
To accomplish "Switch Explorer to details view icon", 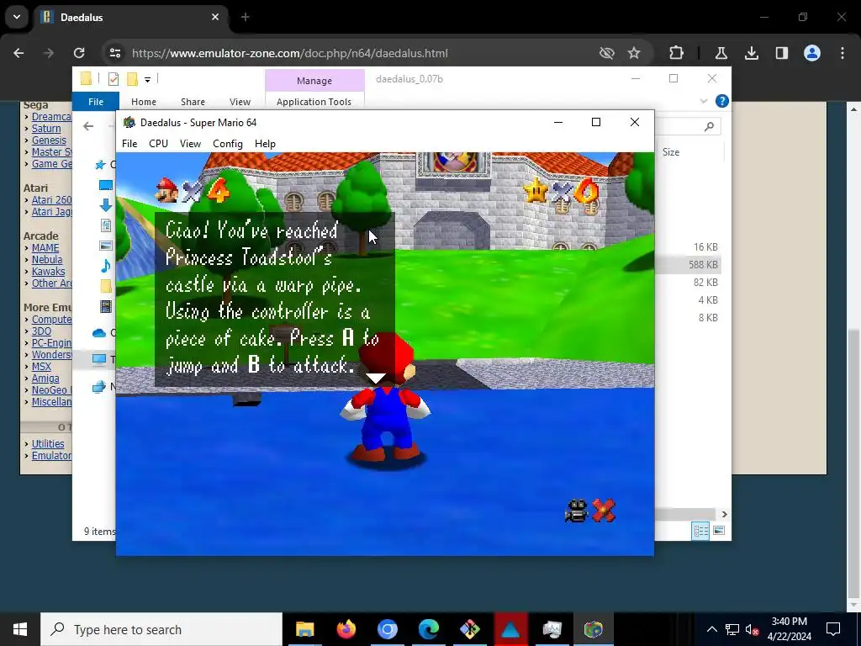I will (700, 531).
